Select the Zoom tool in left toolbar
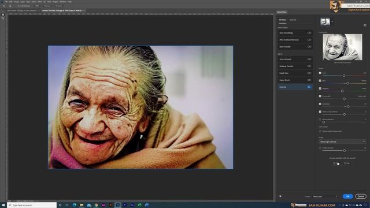The height and width of the screenshot is (208, 370). [x=3, y=18]
